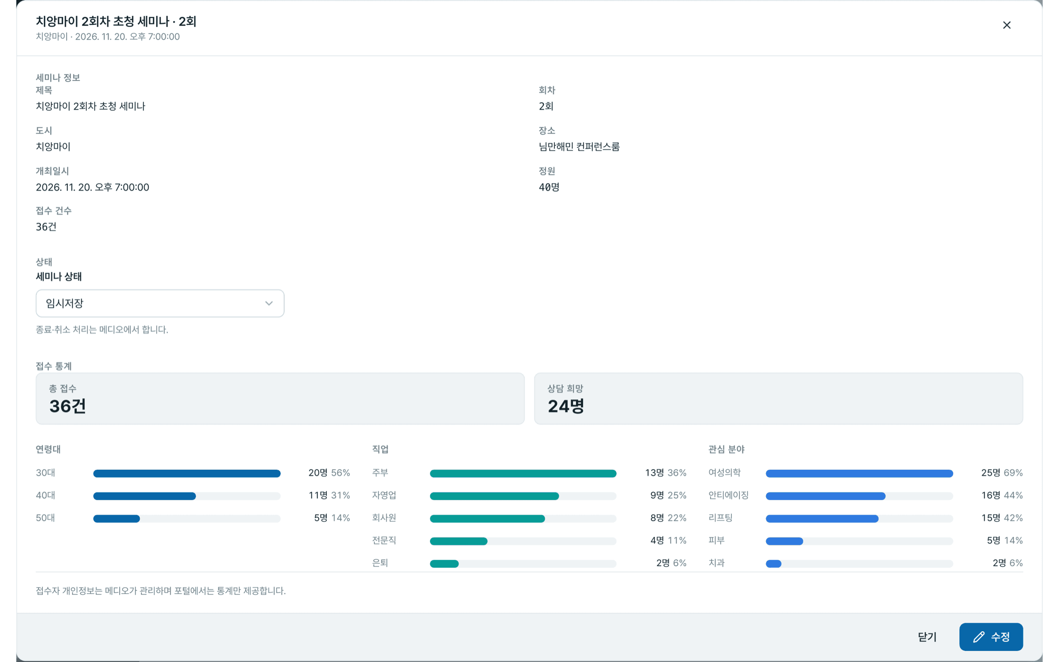Click the 30대 age bar

coord(187,473)
